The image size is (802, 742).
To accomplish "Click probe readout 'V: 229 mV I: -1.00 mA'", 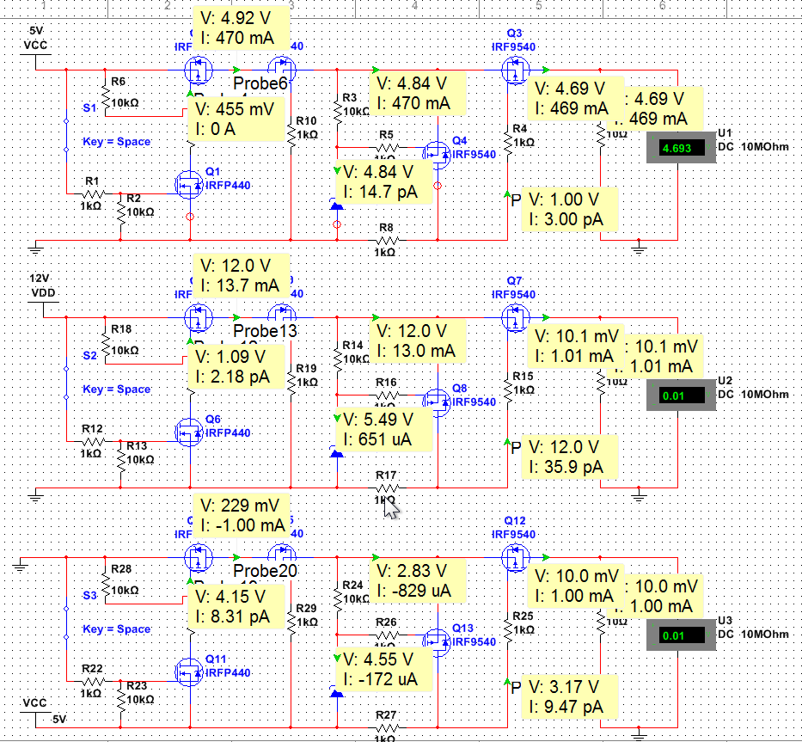I will [242, 515].
